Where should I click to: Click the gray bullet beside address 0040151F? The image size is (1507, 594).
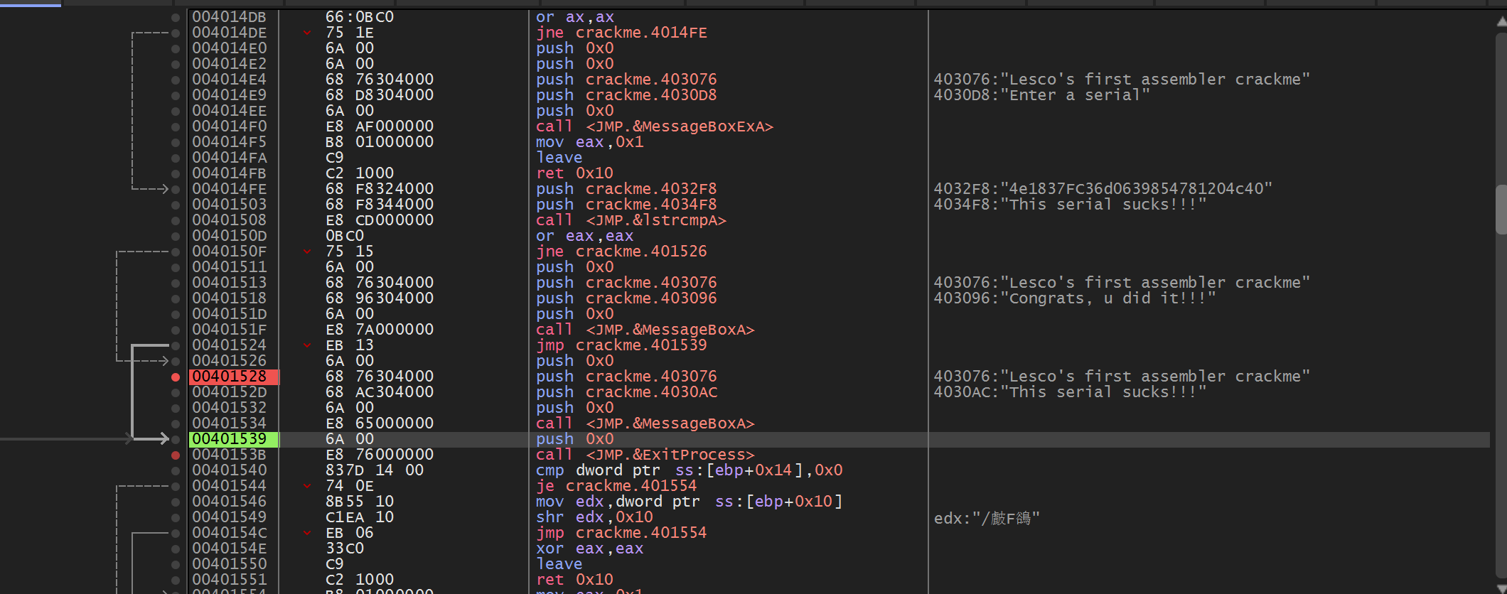coord(176,330)
